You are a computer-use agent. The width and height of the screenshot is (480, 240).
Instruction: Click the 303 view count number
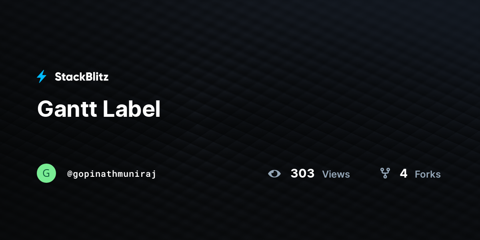pyautogui.click(x=302, y=174)
